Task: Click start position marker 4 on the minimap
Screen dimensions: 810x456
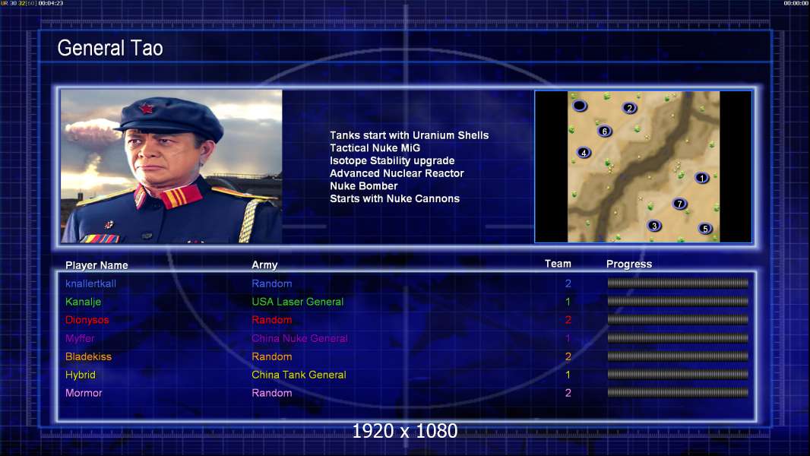Action: tap(584, 153)
